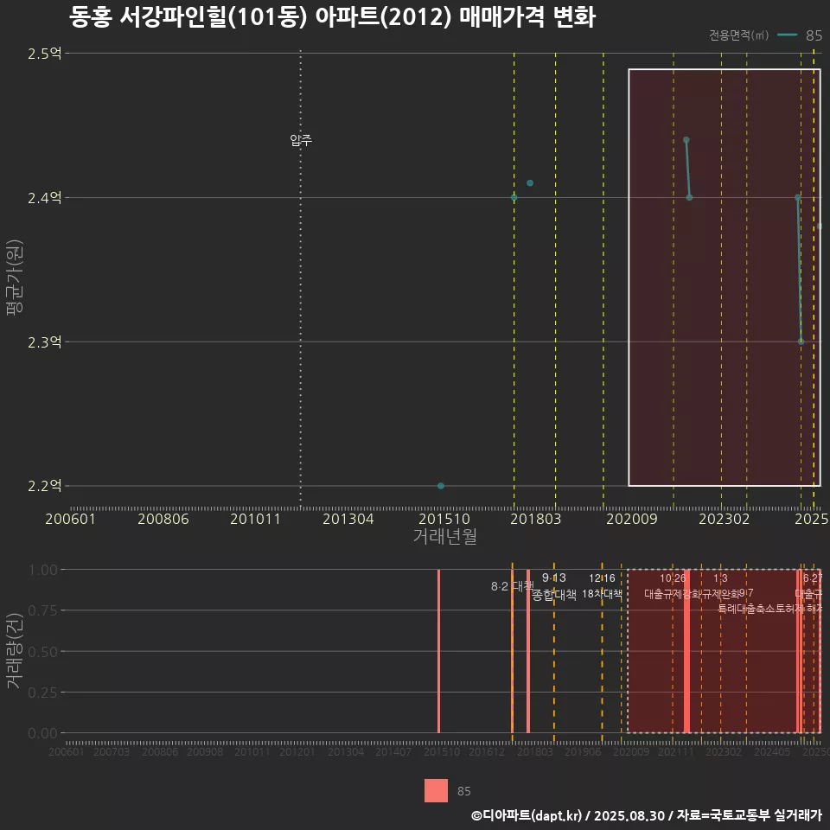Click 201803 on the price chart axis
The image size is (830, 830).
point(535,519)
